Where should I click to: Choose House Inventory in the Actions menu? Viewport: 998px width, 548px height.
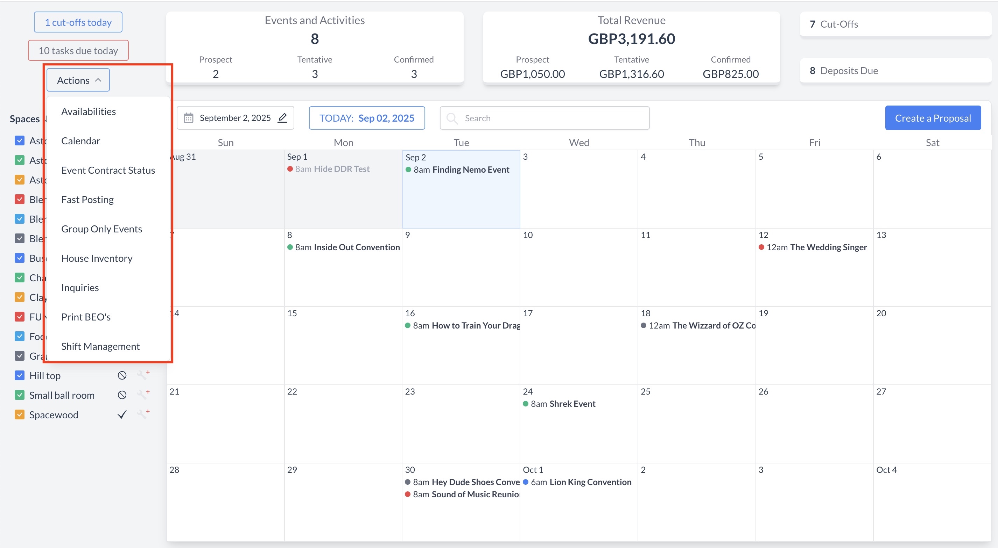97,258
